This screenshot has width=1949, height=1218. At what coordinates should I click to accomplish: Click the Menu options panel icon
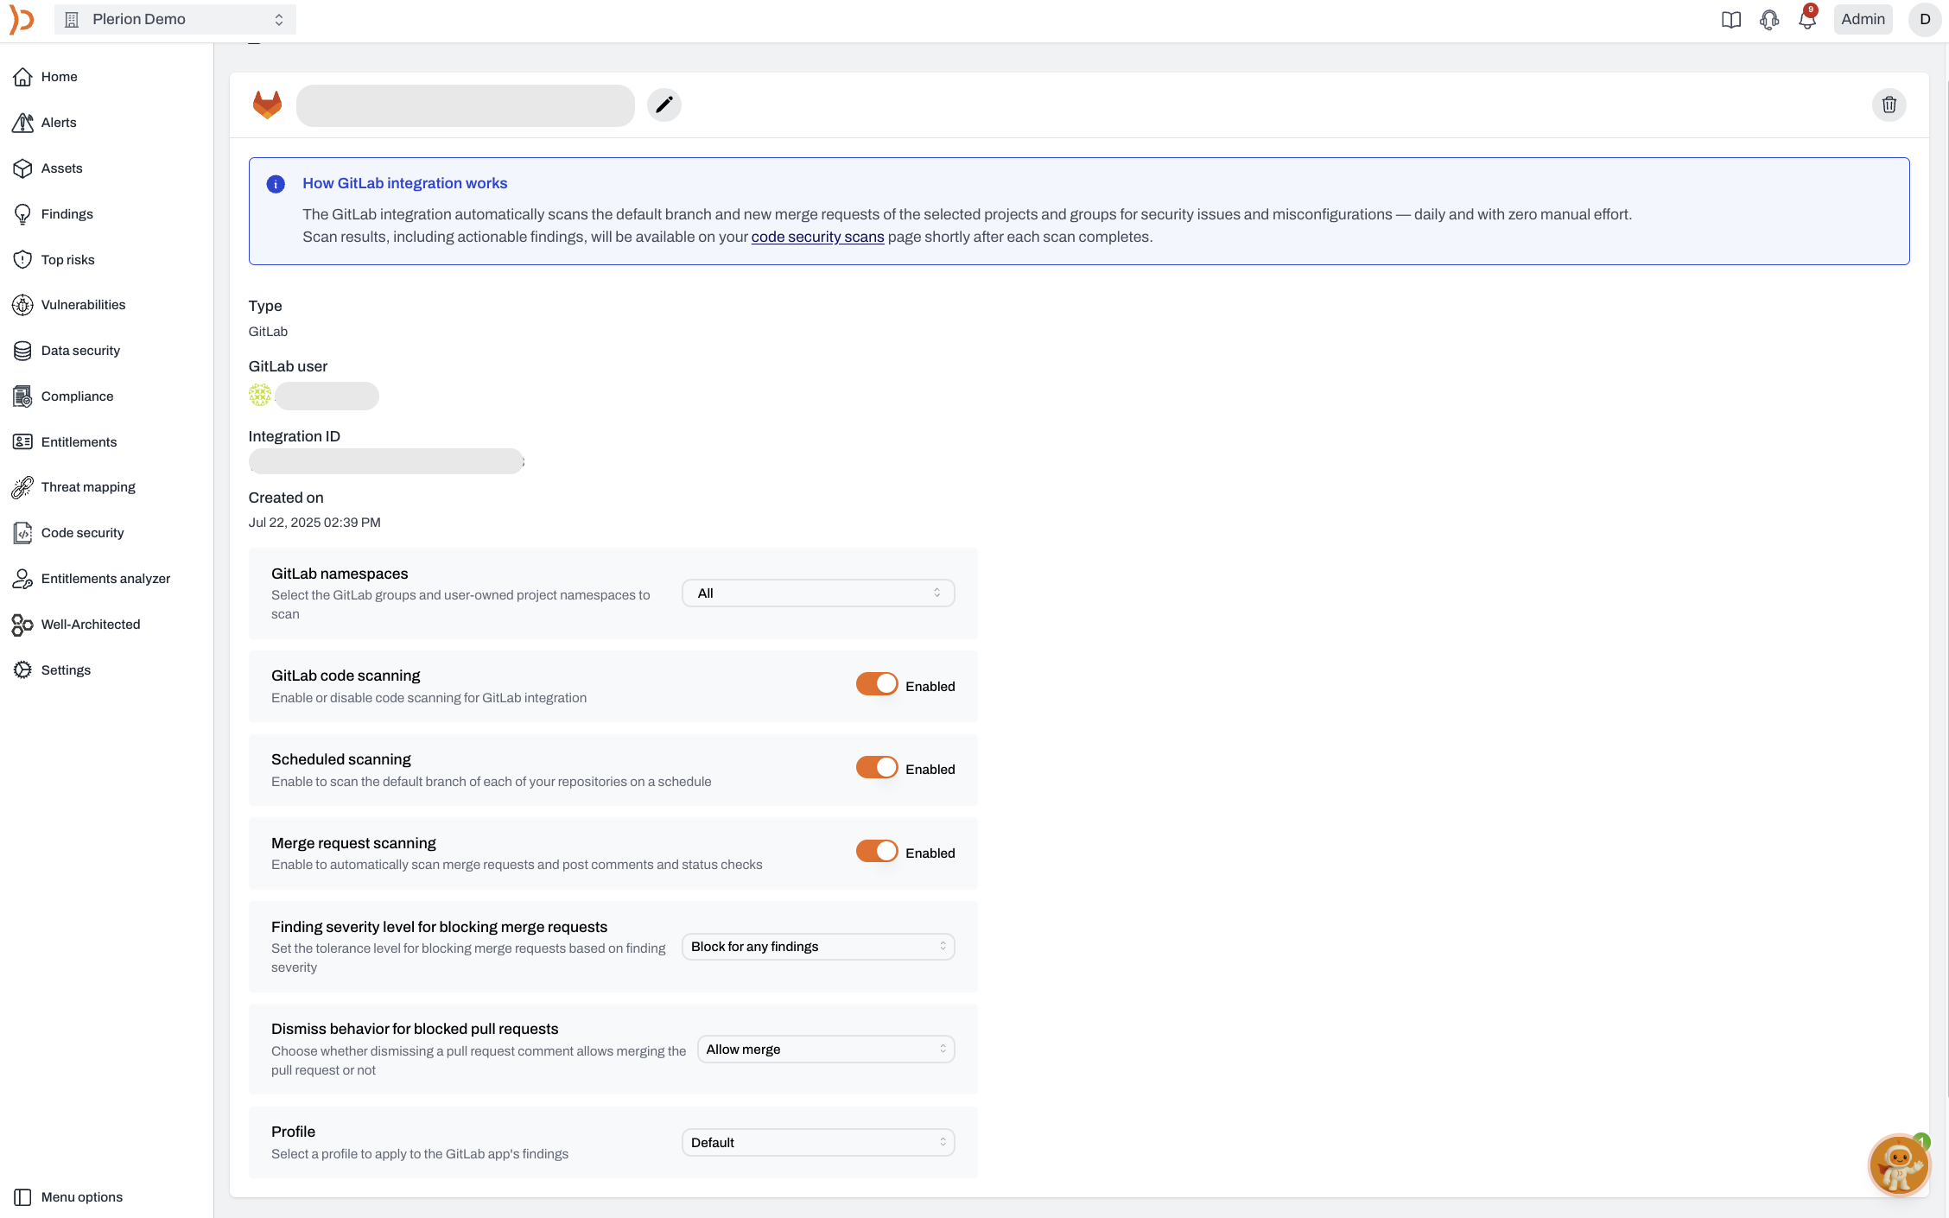coord(22,1197)
